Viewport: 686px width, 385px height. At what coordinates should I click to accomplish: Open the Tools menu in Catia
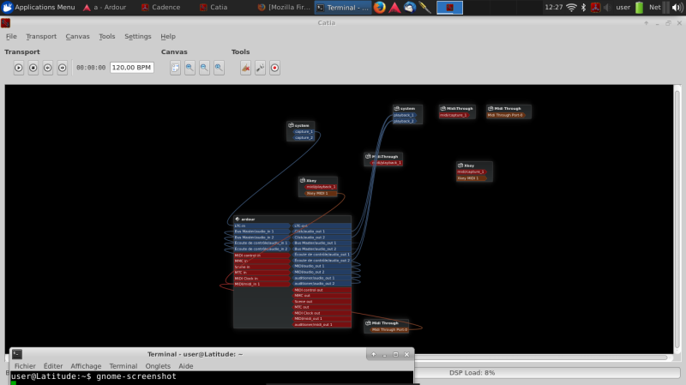[x=106, y=36]
